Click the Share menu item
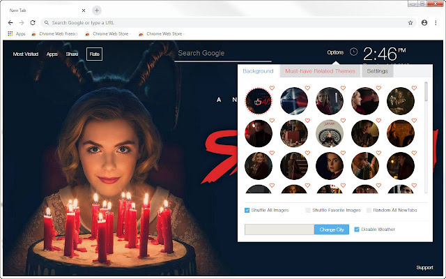446x279 pixels. [72, 54]
